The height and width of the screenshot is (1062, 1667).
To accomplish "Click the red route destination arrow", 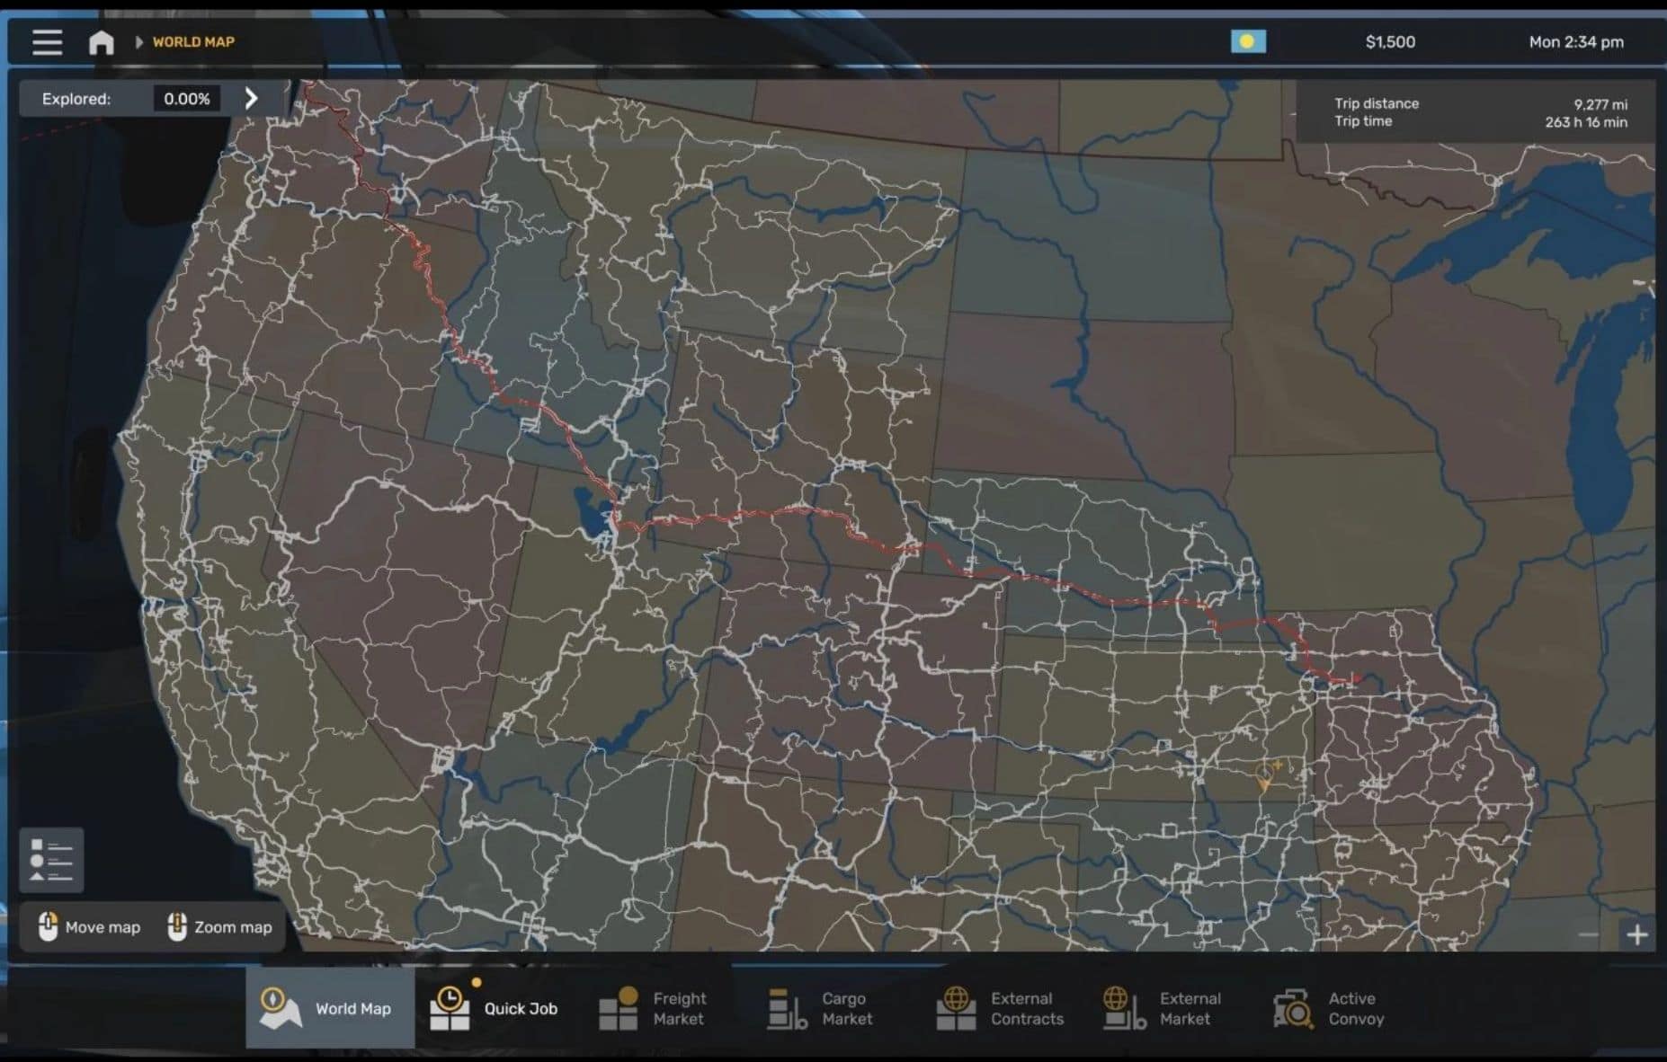I will (x=1356, y=678).
